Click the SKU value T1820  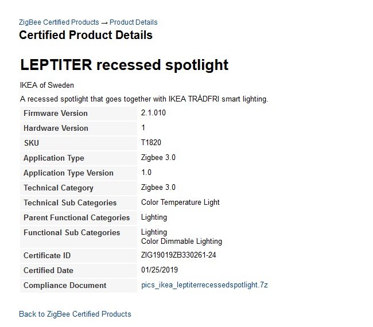tap(151, 142)
